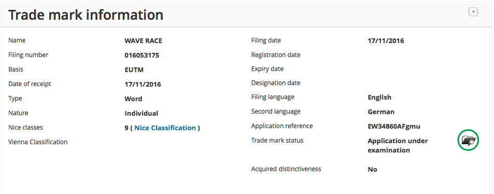Viewport: 494px width, 194px height.
Task: Click the Trade mark information heading
Action: pyautogui.click(x=86, y=15)
